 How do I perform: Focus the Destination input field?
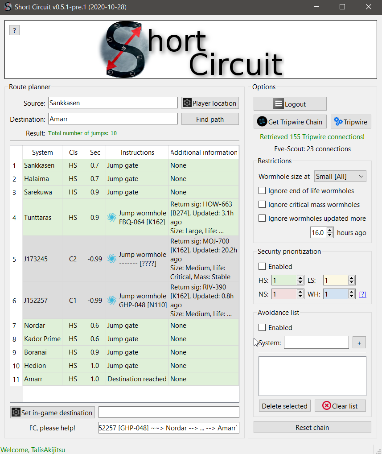coord(113,119)
